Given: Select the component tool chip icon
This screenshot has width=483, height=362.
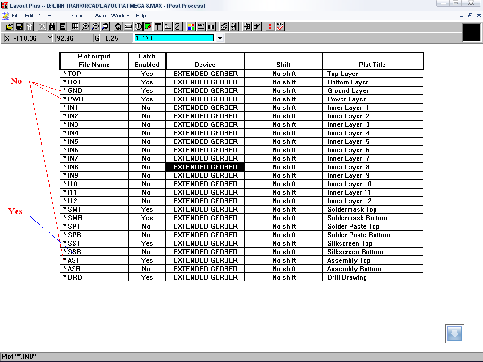Looking at the screenshot, I should pos(128,27).
